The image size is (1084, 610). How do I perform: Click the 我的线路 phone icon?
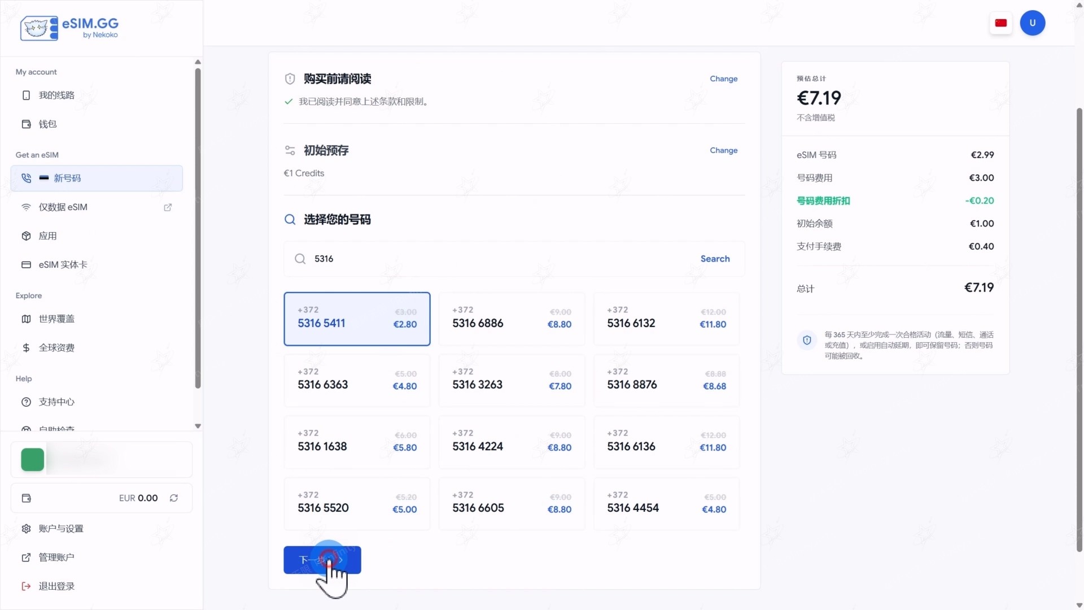click(26, 95)
